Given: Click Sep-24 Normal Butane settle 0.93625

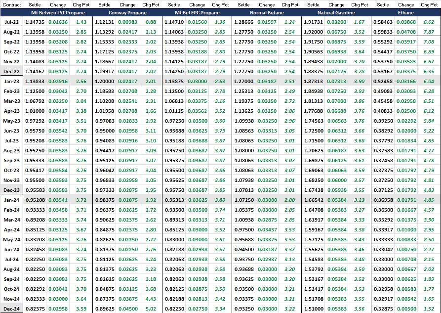Looking at the screenshot, I should [243, 279].
